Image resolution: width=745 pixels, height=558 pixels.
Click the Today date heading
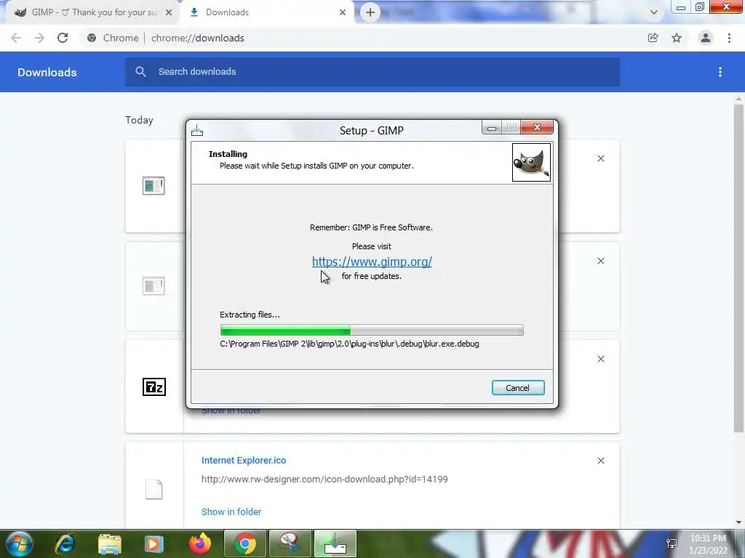click(x=139, y=120)
